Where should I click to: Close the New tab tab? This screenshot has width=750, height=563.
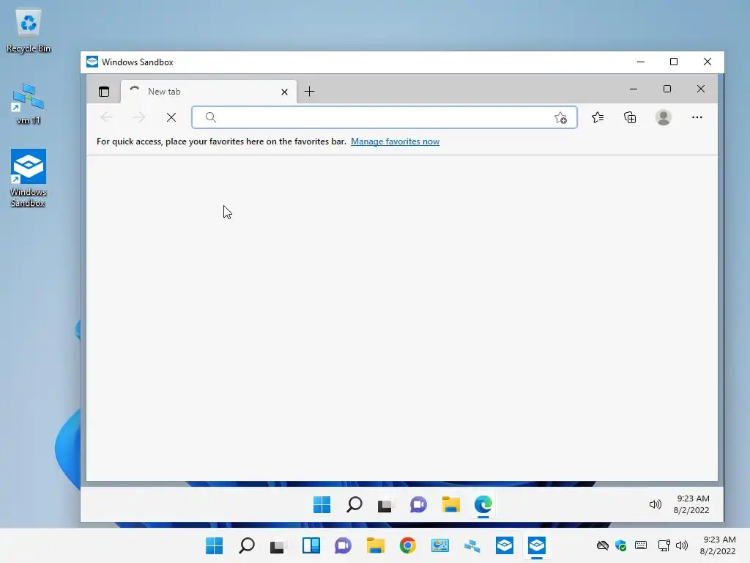285,92
